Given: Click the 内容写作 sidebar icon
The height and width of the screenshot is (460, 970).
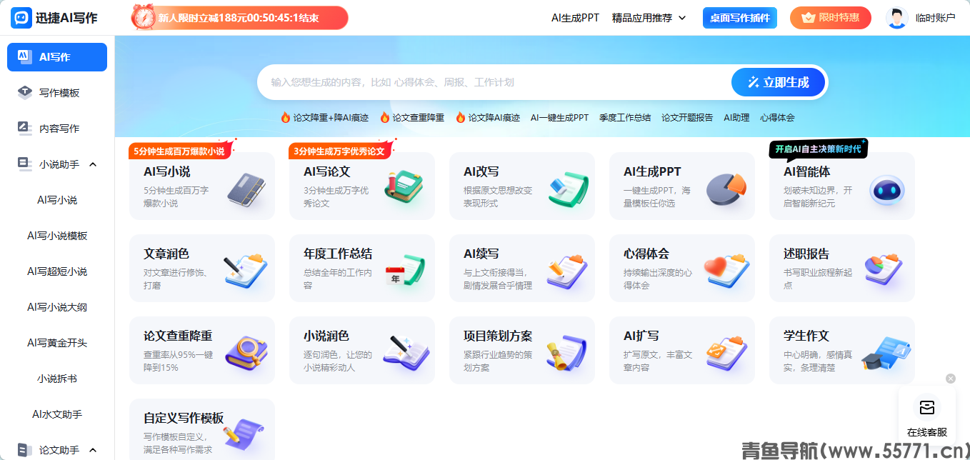Looking at the screenshot, I should (25, 128).
